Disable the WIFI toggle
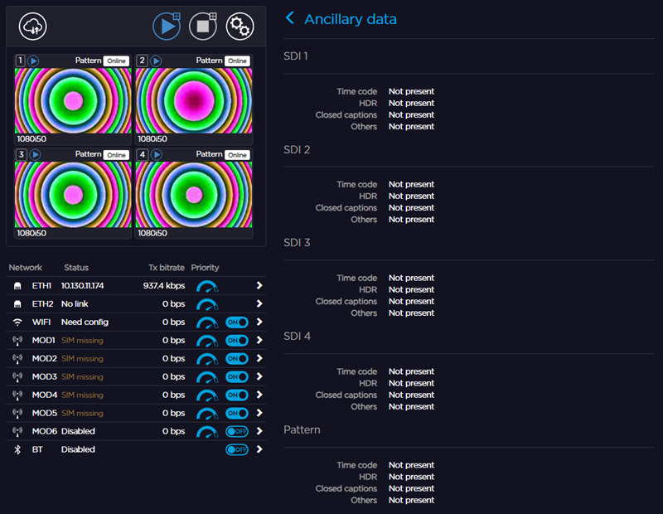This screenshot has width=663, height=514. pos(235,322)
